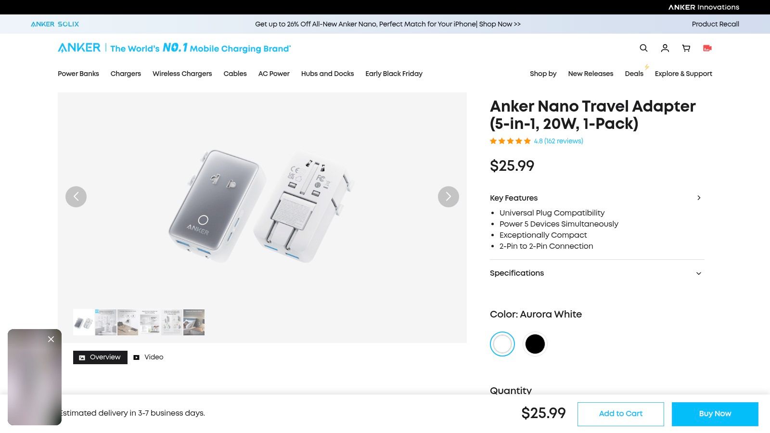View the shopping cart icon
This screenshot has width=770, height=433.
click(686, 48)
